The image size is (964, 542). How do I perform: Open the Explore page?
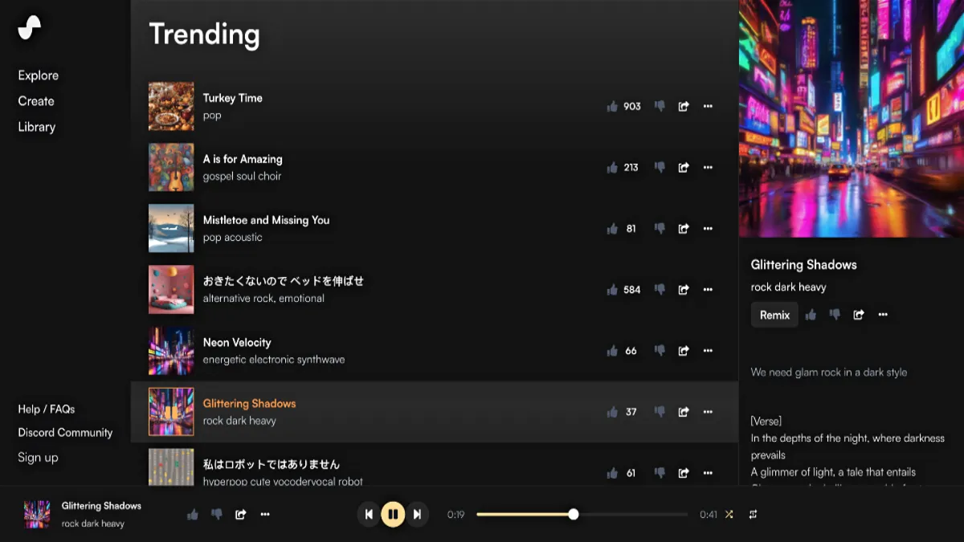coord(39,75)
